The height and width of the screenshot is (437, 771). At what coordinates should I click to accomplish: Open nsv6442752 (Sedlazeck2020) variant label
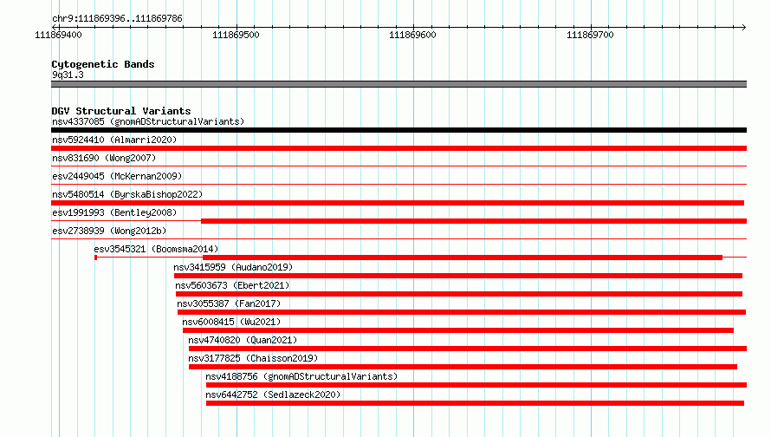(273, 395)
